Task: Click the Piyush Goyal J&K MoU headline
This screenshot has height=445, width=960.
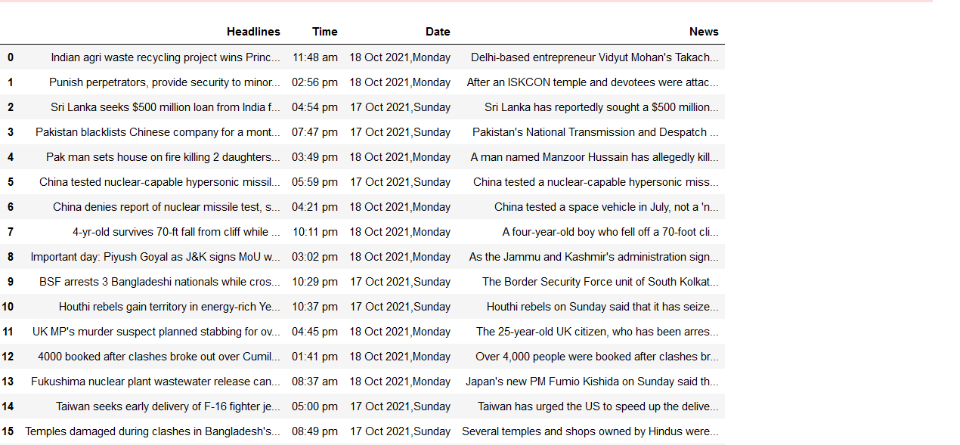Action: [156, 257]
